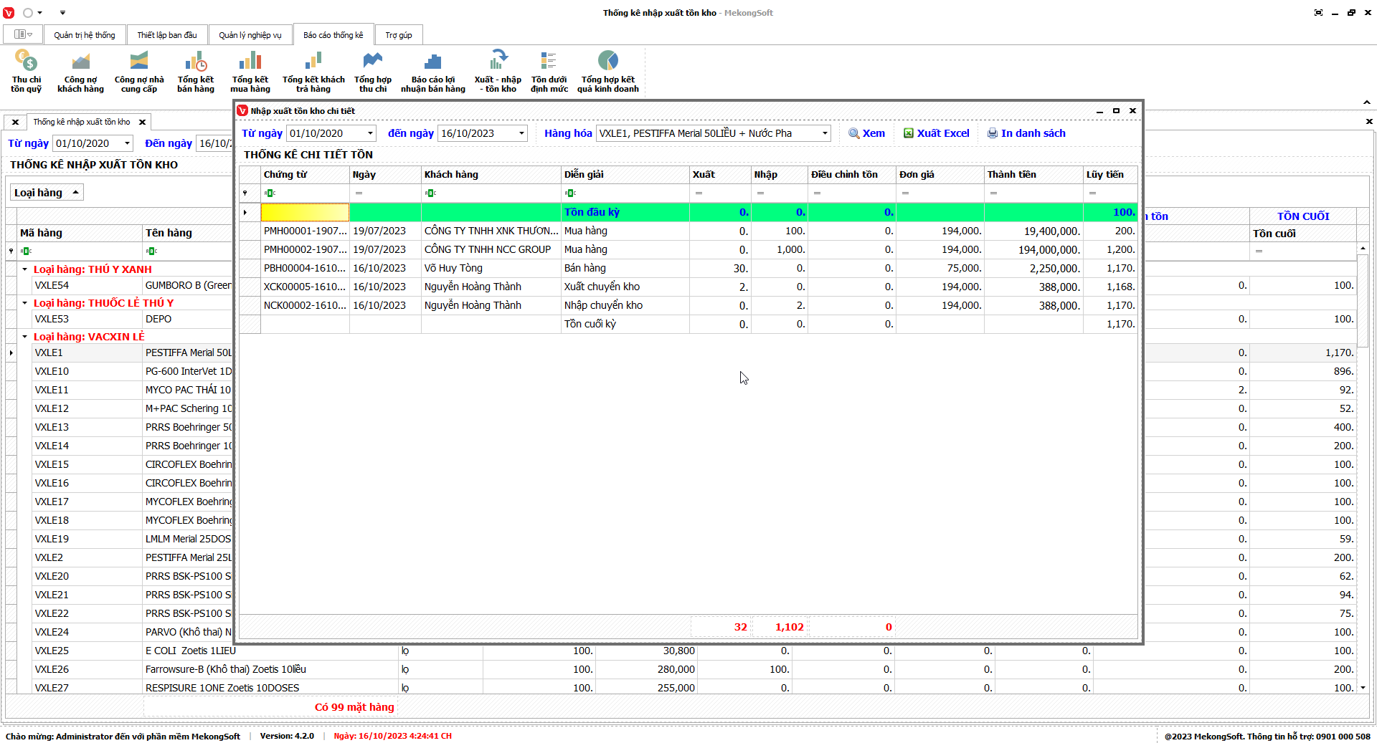The image size is (1377, 743).
Task: Collapse the Loại hàng: THÚ Y XANH group
Action: tap(24, 269)
